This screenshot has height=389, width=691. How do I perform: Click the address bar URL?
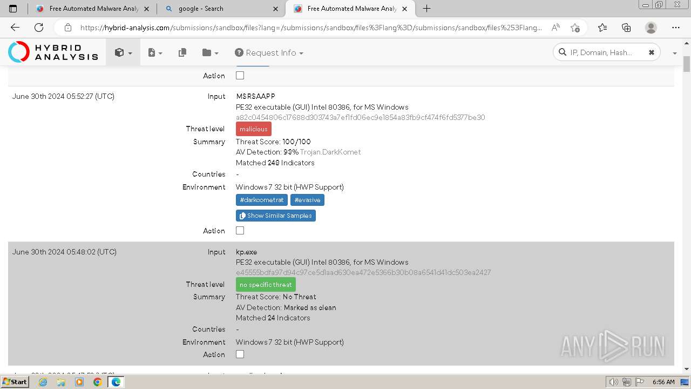311,28
